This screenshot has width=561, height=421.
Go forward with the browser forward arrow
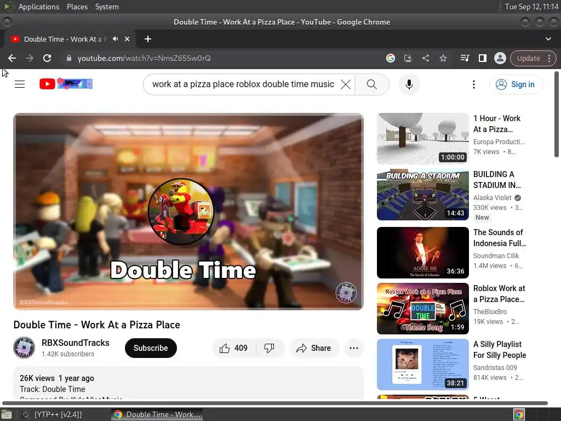30,58
